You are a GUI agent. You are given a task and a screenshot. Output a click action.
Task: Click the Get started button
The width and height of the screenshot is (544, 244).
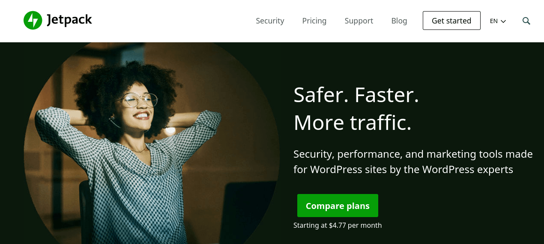tap(451, 21)
